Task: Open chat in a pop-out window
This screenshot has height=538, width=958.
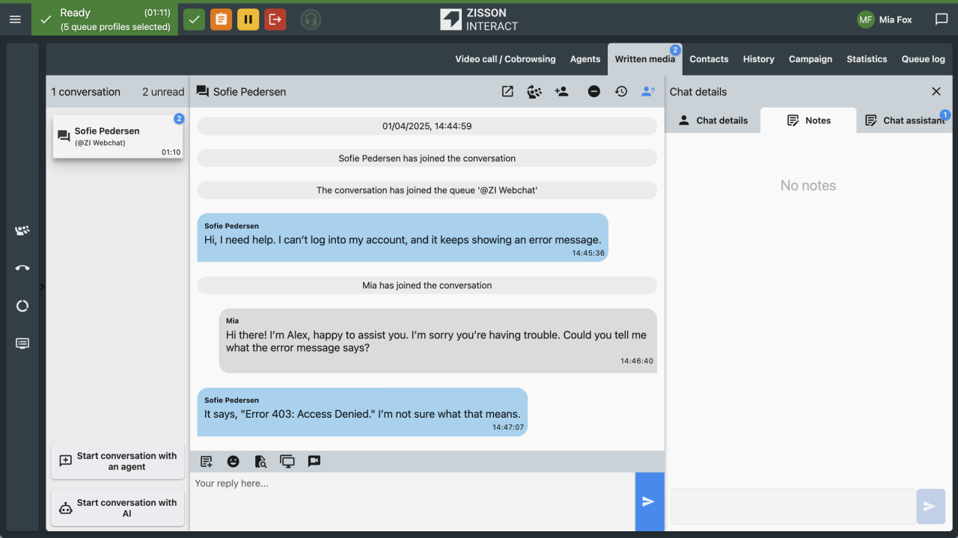Action: pos(507,91)
